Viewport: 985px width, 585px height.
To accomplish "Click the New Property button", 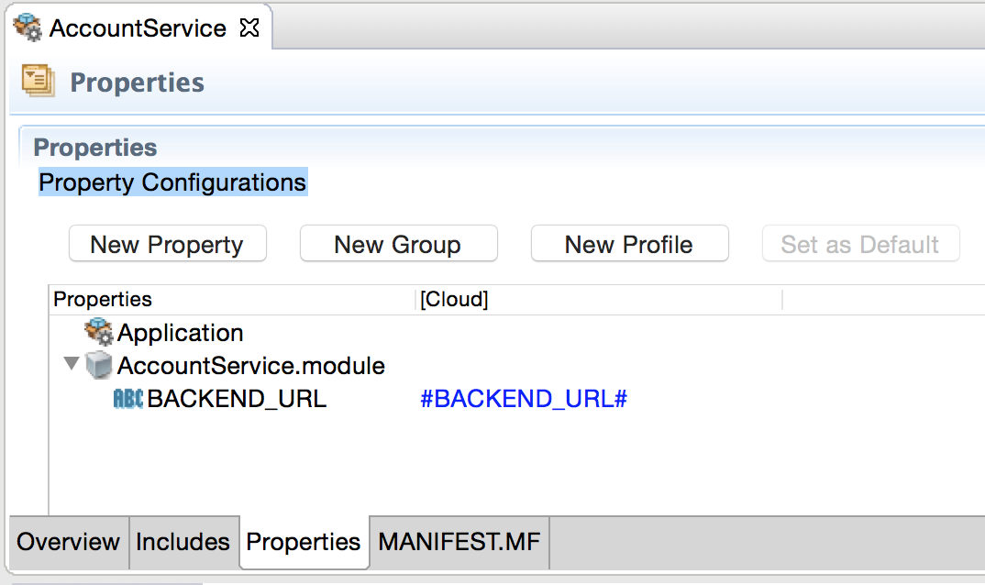I will [x=167, y=245].
